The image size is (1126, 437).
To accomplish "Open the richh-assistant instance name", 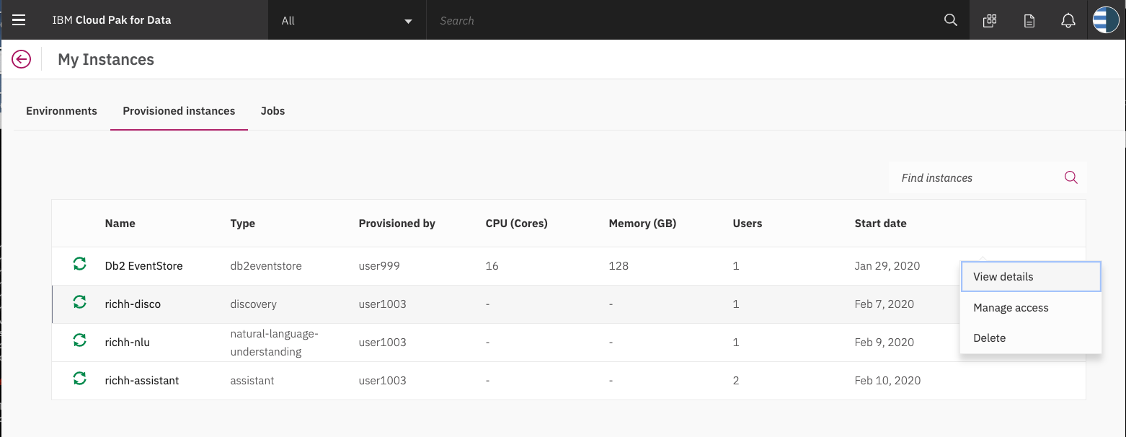I will (x=141, y=380).
